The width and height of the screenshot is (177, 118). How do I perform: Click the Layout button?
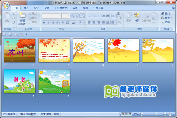point(33,14)
